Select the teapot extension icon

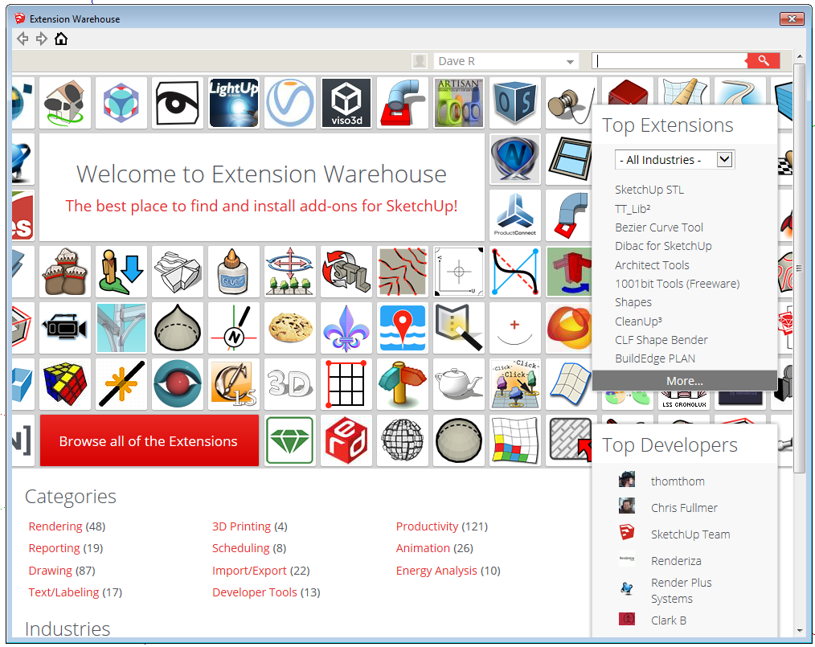click(459, 384)
